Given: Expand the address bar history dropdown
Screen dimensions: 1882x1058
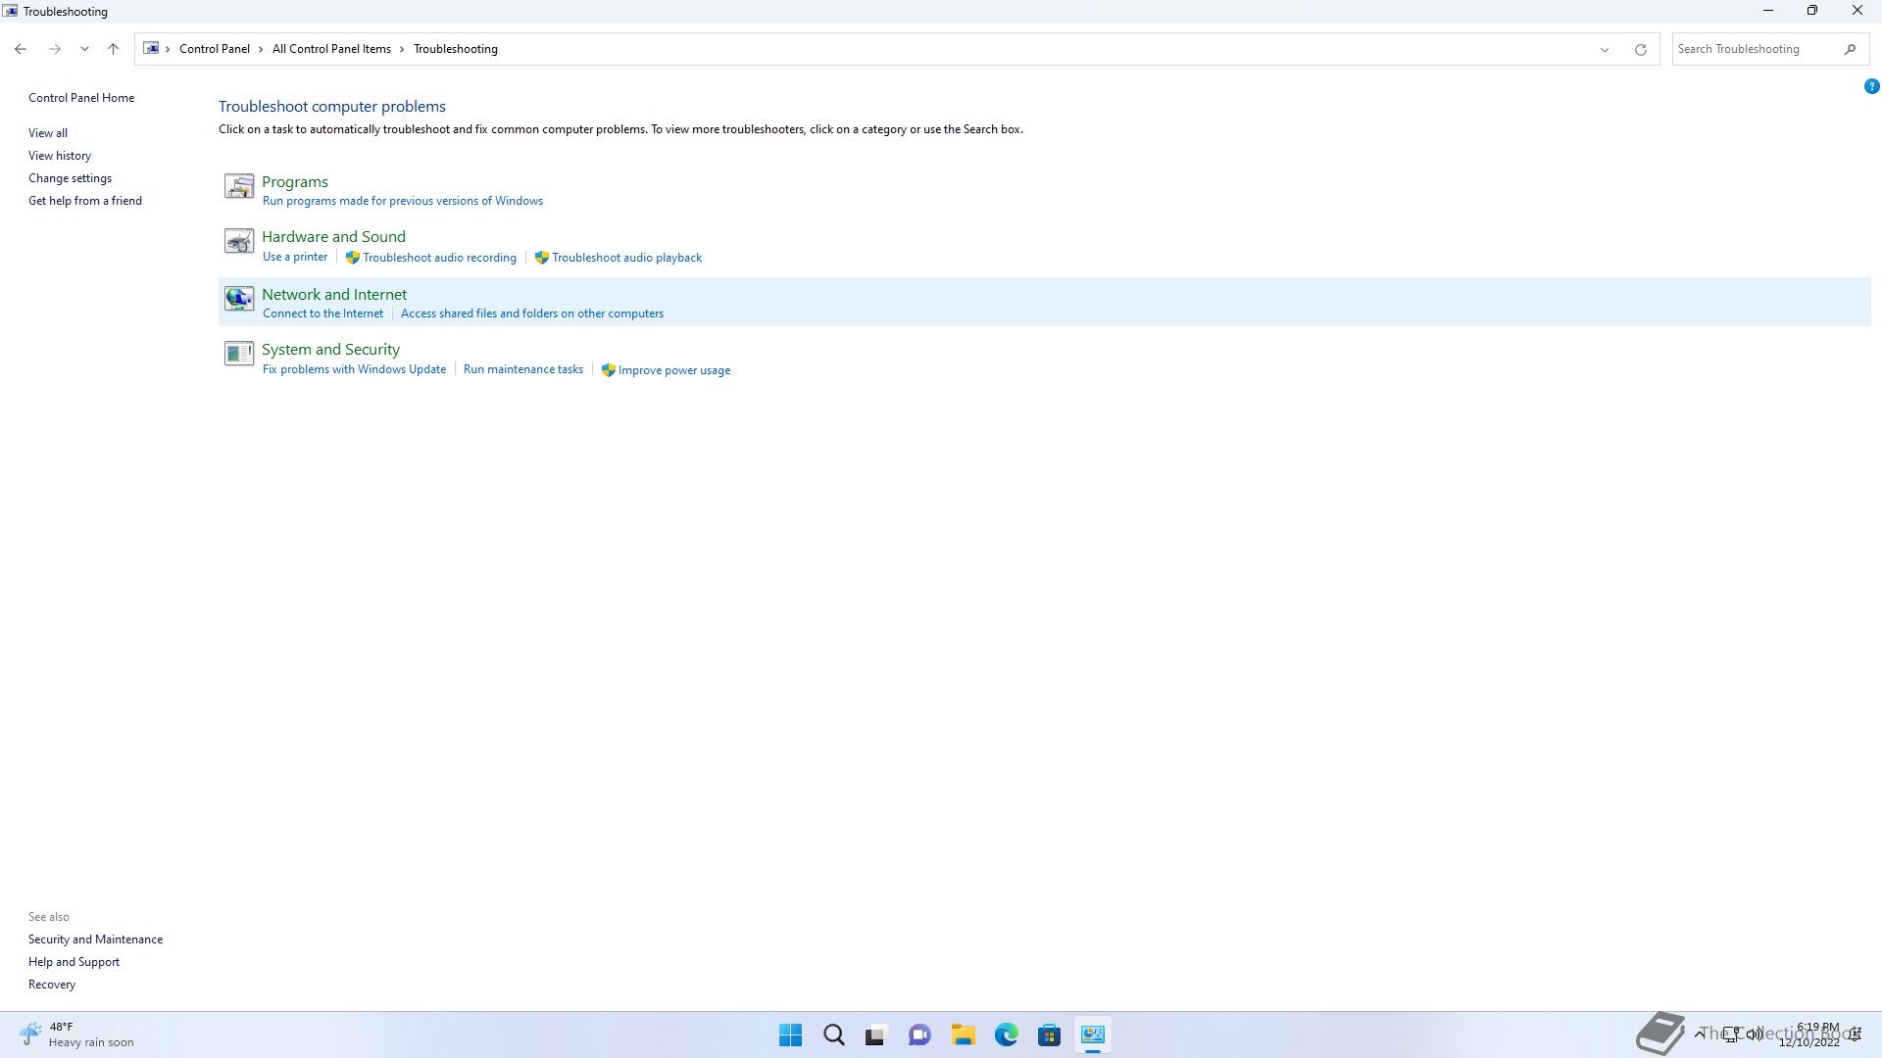Looking at the screenshot, I should point(1605,49).
